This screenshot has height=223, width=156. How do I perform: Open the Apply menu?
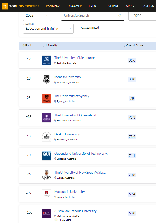click(x=130, y=6)
